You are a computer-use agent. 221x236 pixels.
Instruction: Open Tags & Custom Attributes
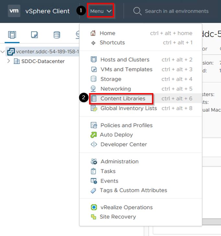(134, 190)
